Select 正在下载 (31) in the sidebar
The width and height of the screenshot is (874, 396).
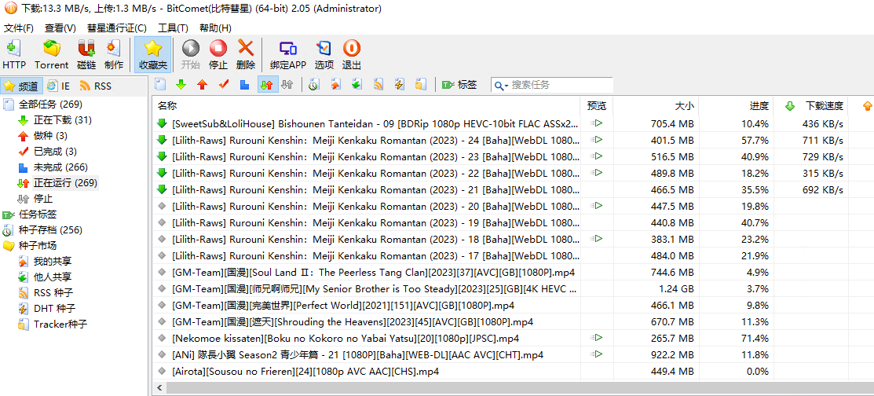point(62,120)
